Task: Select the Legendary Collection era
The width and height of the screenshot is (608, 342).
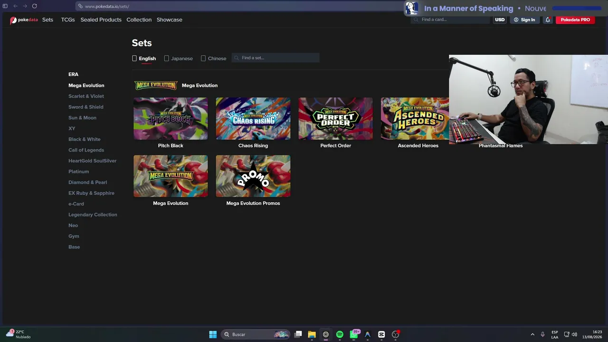Action: [93, 215]
